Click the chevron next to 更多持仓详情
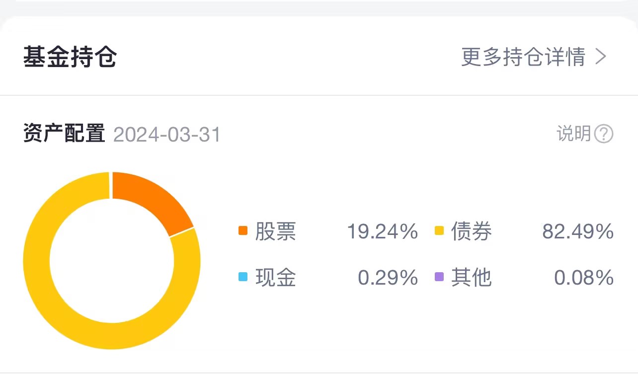The width and height of the screenshot is (638, 380). [x=601, y=57]
